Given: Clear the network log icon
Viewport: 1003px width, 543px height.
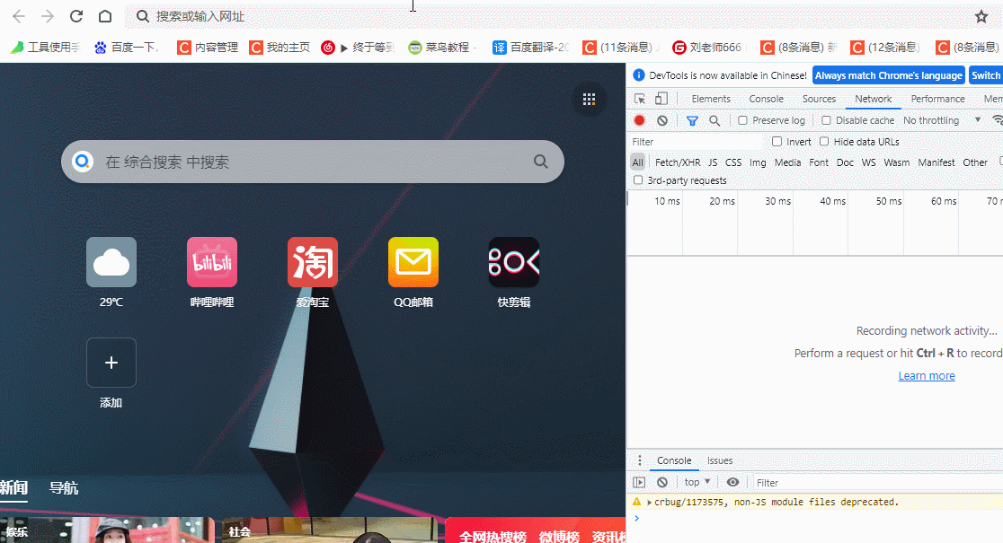Looking at the screenshot, I should (662, 120).
